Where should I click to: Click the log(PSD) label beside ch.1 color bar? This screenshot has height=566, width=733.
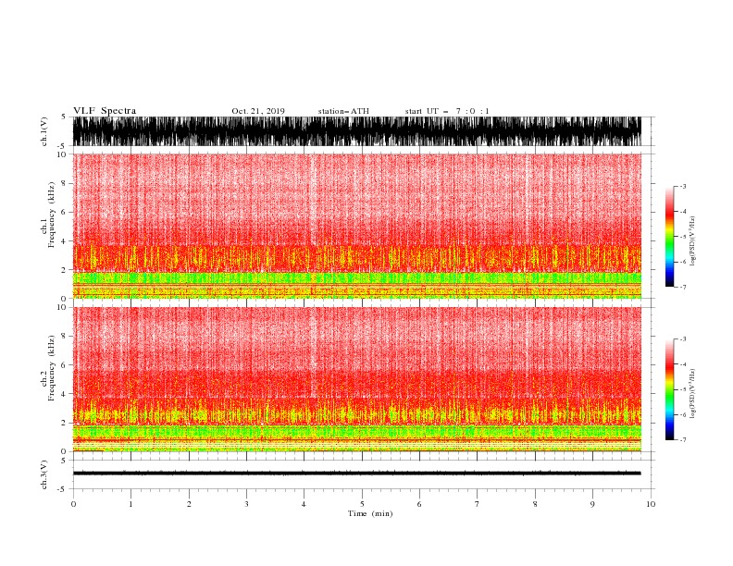click(693, 241)
